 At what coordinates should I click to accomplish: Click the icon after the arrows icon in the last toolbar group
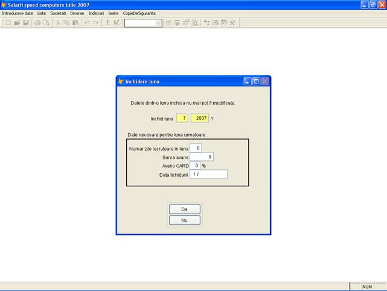pos(215,23)
